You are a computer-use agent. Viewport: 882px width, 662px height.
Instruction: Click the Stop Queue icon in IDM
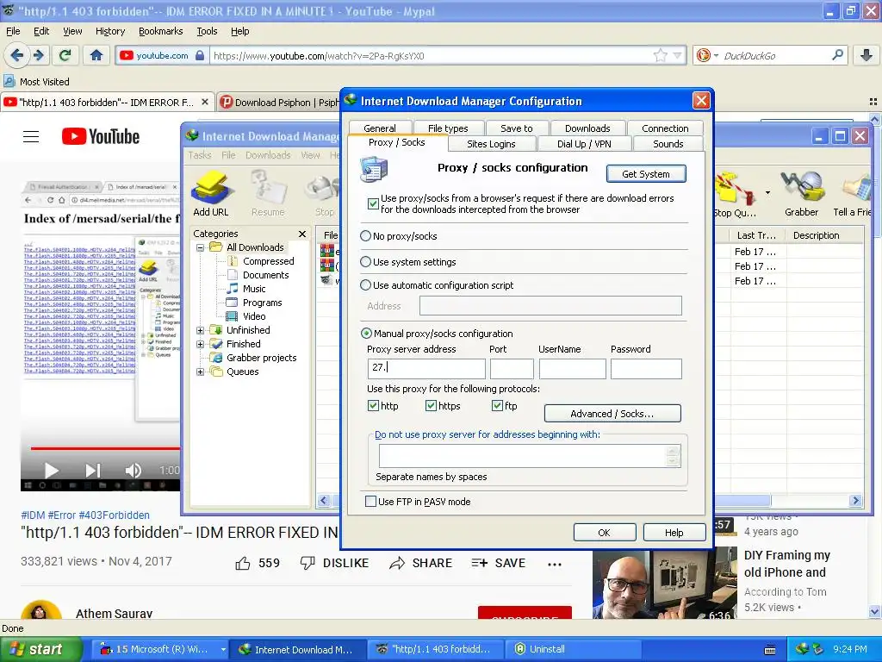pos(735,194)
